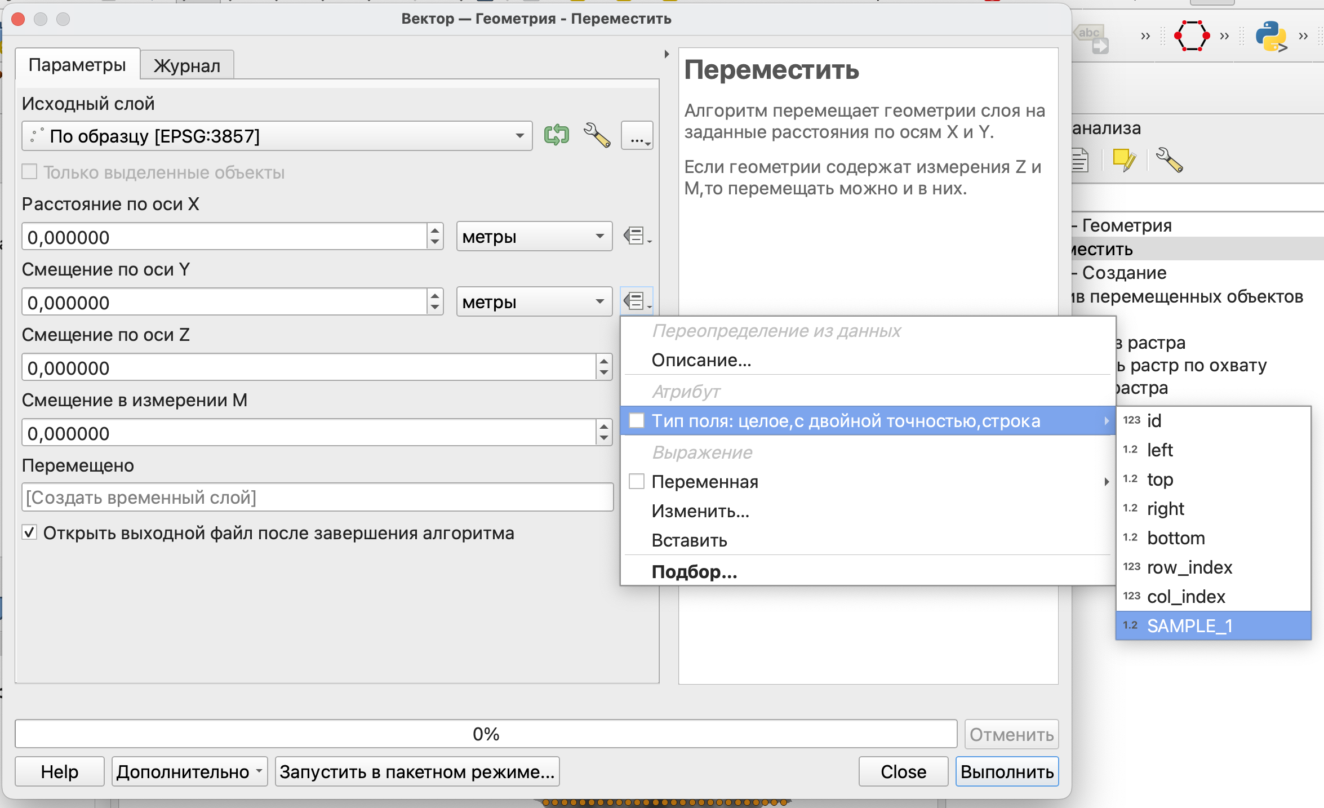This screenshot has width=1324, height=808.
Task: Click the Смещение по оси Z input field
Action: (309, 368)
